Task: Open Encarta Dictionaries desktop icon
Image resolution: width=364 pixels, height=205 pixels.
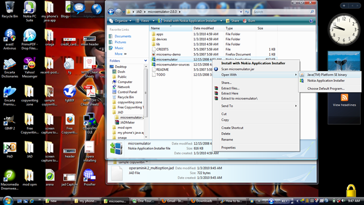Action: [10, 68]
